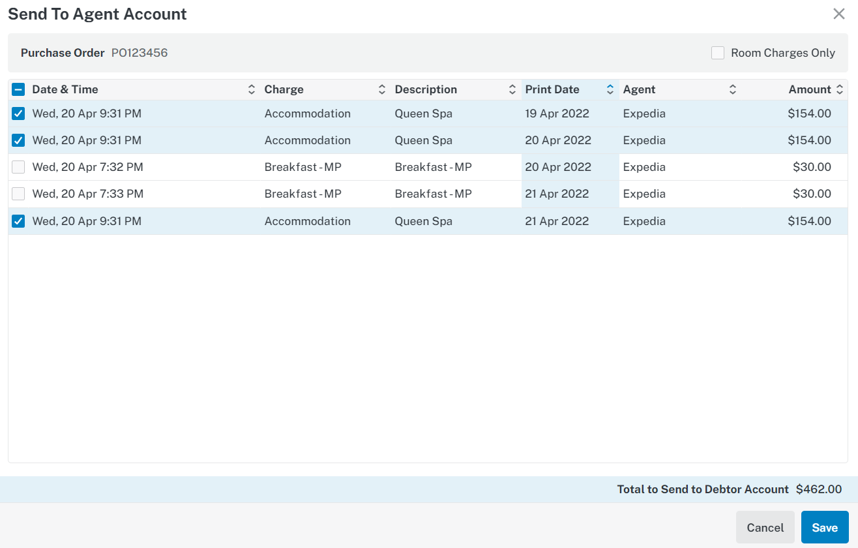Screen dimensions: 858x548
Task: Click the $154.00 amount in the 19 Apr 2022 row
Action: click(809, 114)
